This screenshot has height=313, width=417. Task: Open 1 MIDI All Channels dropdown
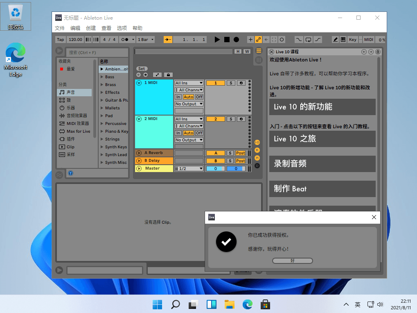(x=189, y=90)
